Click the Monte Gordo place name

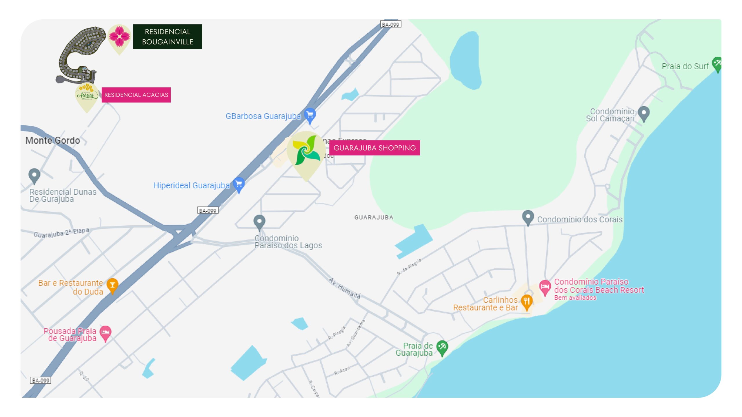tap(52, 140)
